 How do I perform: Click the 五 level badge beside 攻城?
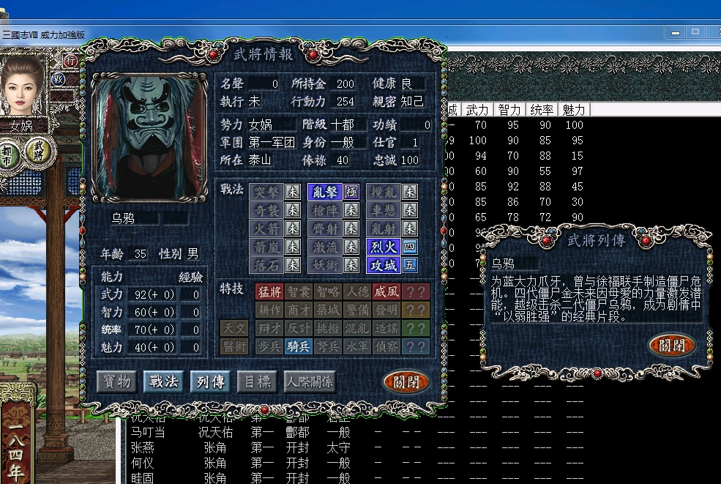click(x=410, y=266)
